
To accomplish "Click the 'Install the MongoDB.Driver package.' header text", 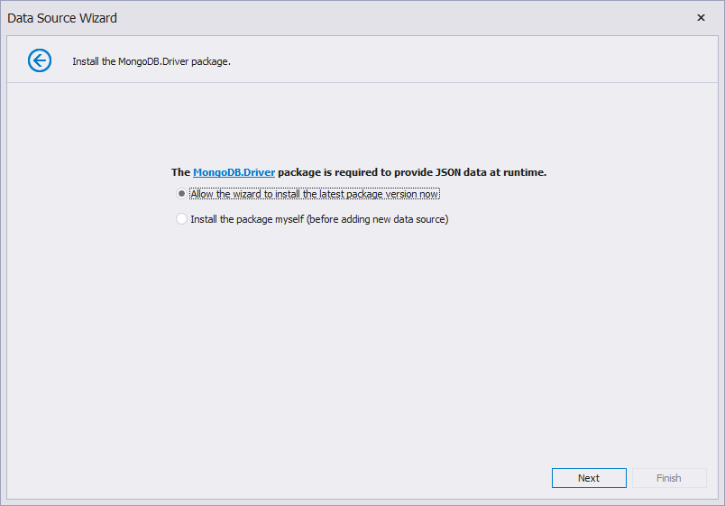I will [x=151, y=61].
